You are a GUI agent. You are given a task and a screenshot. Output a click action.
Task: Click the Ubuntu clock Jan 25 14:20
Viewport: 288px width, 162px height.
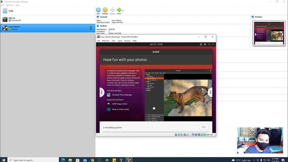tap(156, 44)
